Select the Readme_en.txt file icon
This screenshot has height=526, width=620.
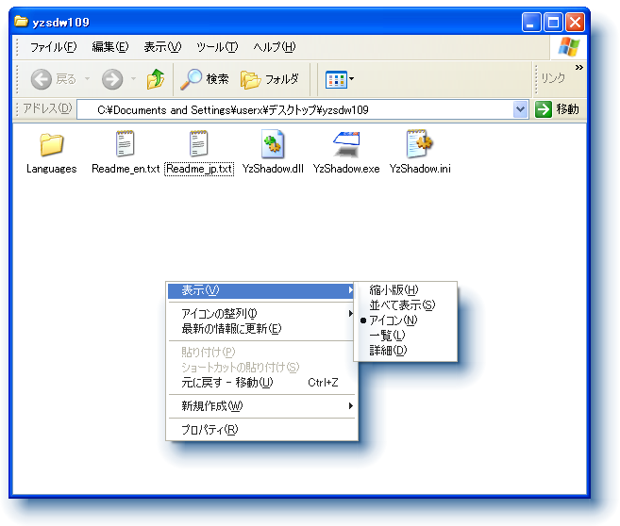coord(125,143)
